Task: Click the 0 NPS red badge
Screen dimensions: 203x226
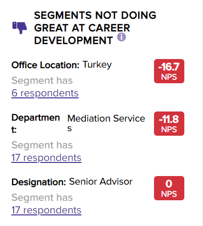Action: (169, 188)
